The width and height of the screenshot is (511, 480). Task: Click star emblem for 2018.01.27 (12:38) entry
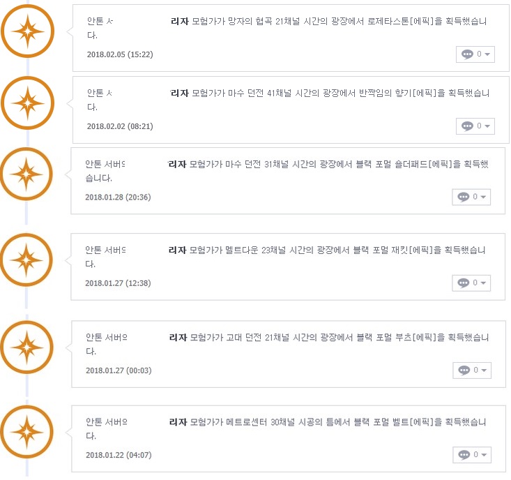coord(26,260)
